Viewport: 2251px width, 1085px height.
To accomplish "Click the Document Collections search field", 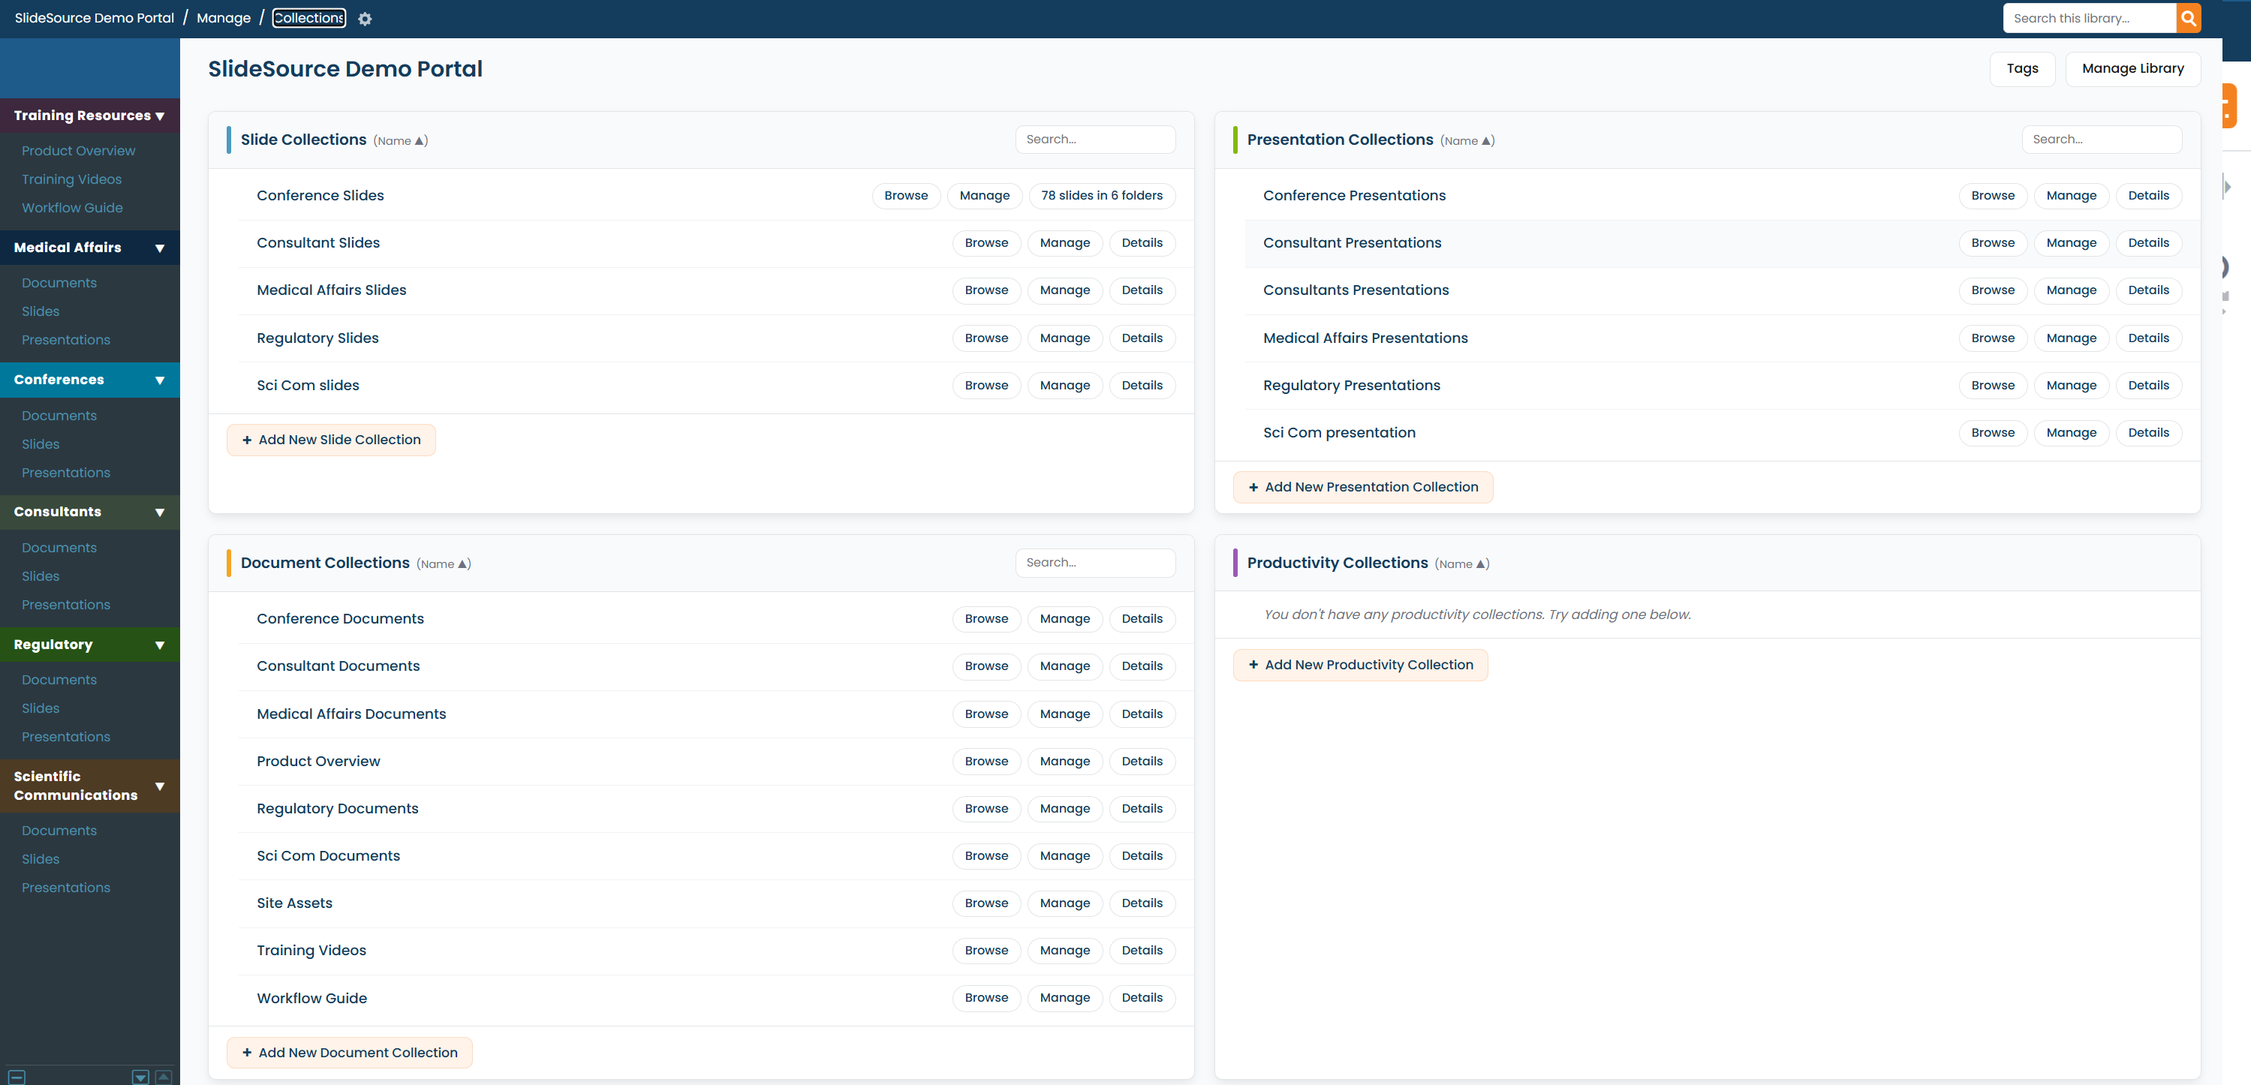I will (1095, 563).
